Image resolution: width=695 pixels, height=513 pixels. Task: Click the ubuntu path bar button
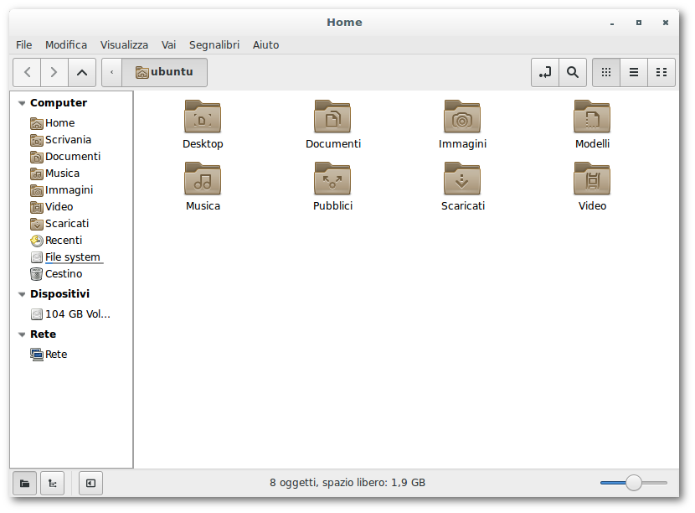165,72
